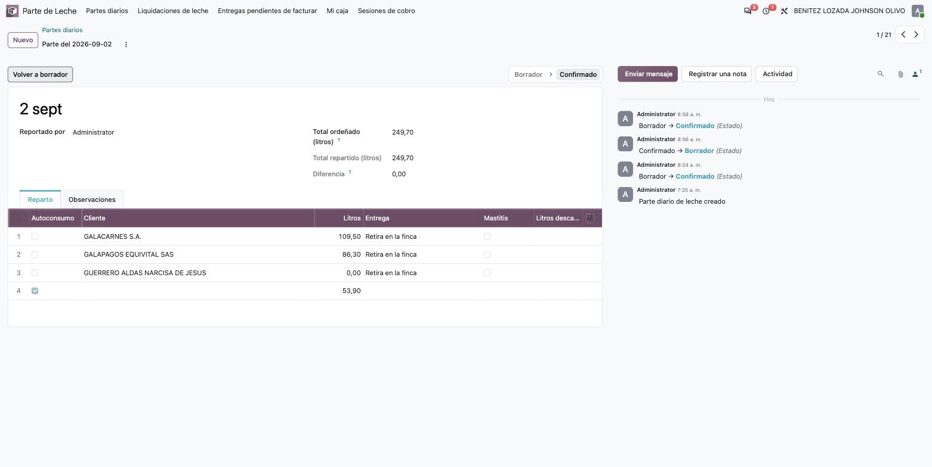The width and height of the screenshot is (932, 467).
Task: Click Volver a borrador button
Action: click(x=40, y=74)
